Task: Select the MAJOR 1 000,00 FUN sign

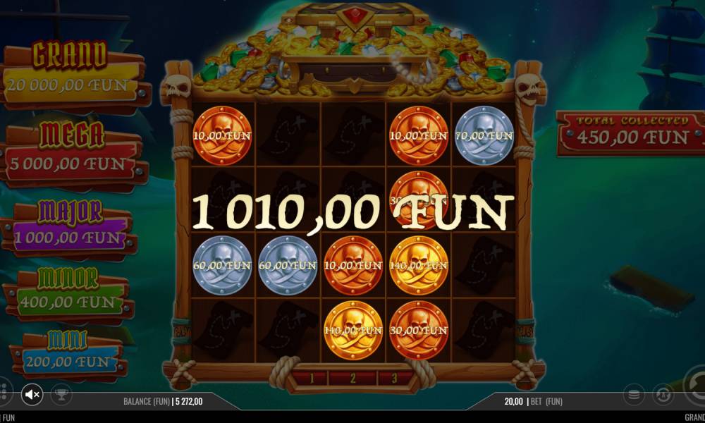Action: pos(70,229)
